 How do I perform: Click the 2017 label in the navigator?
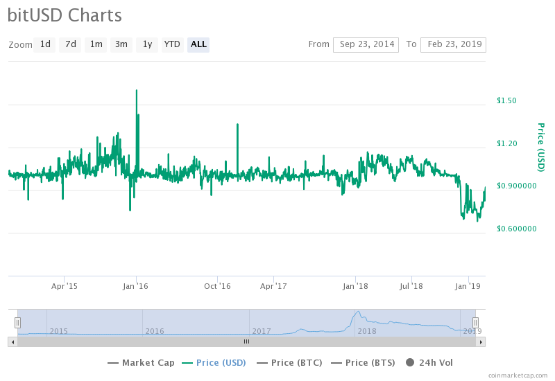[262, 331]
